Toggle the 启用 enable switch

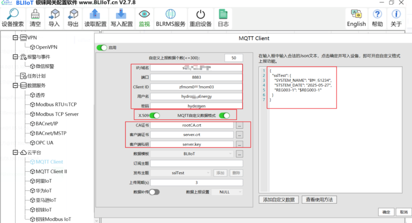click(x=102, y=48)
